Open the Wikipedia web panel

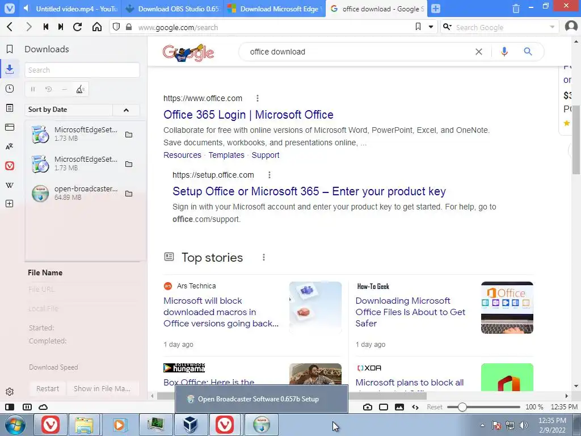coord(10,185)
